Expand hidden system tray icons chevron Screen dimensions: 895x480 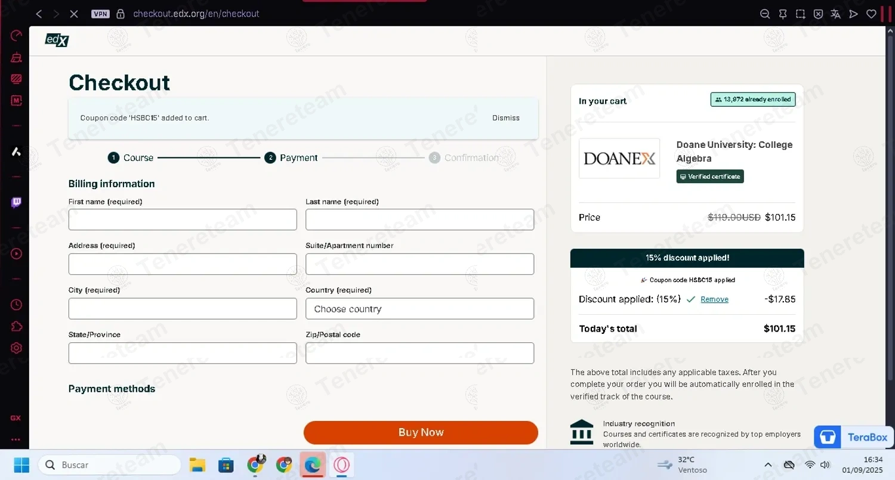pos(768,465)
